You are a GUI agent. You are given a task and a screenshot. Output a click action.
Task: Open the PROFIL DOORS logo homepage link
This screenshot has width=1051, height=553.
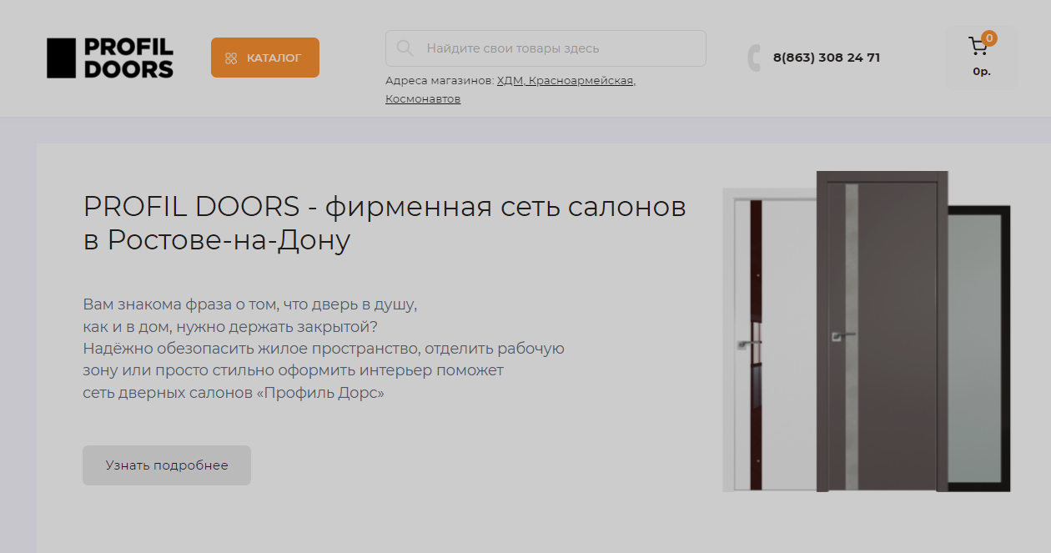pos(110,58)
